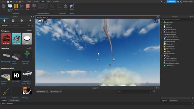Image resolution: width=194 pixels, height=109 pixels.
Task: Select the Recent clock tab in Toolbox
Action: (x=22, y=21)
